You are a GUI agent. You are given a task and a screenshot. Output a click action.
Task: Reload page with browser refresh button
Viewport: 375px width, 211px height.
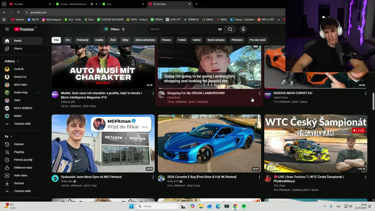18,12
